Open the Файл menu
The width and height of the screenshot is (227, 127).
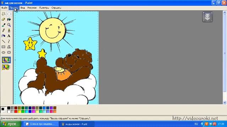coord(4,8)
